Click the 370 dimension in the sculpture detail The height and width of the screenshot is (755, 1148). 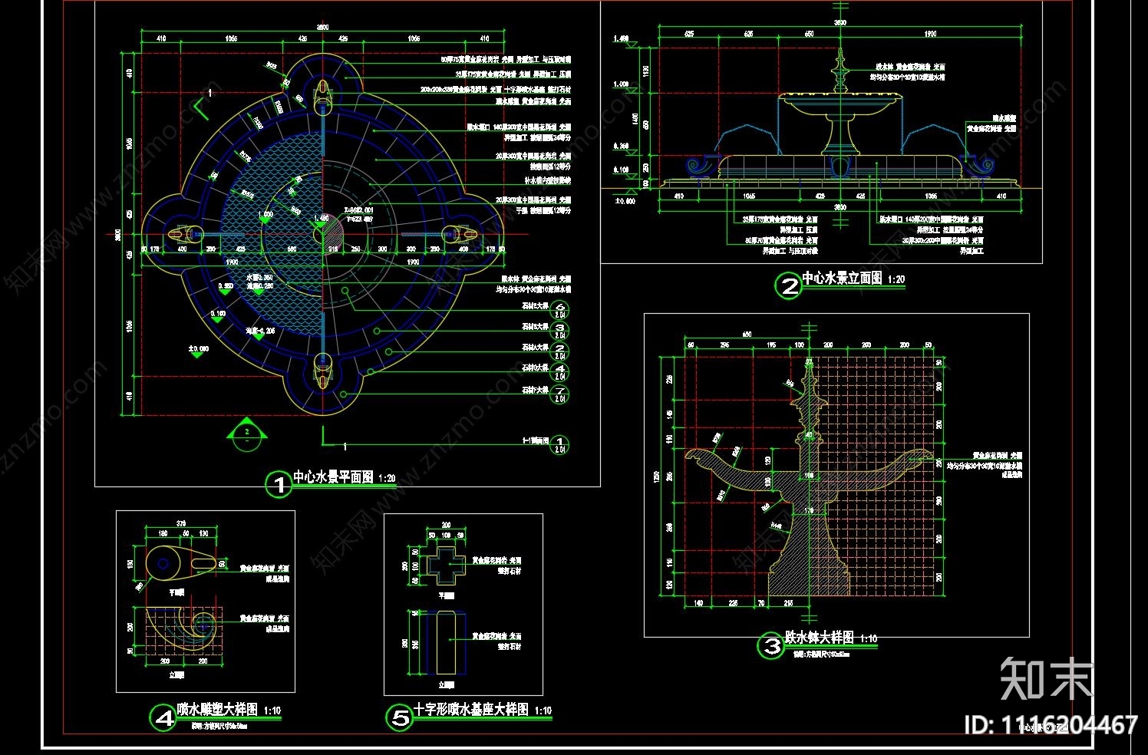click(x=182, y=523)
